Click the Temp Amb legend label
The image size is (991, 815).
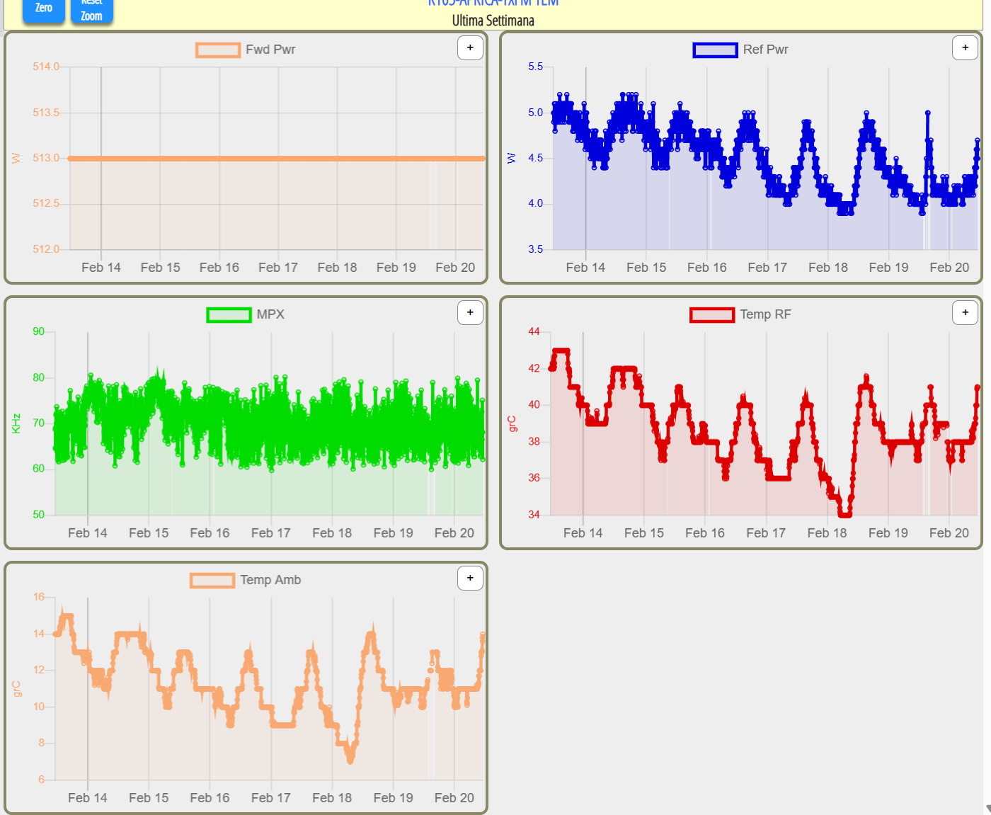pyautogui.click(x=270, y=580)
